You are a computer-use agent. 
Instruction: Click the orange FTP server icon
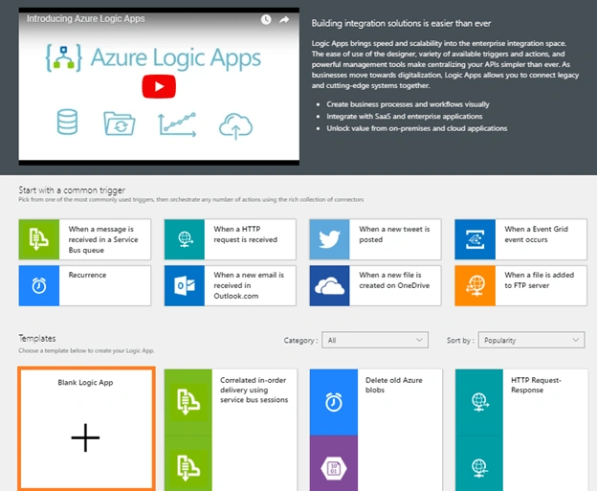[x=475, y=285]
